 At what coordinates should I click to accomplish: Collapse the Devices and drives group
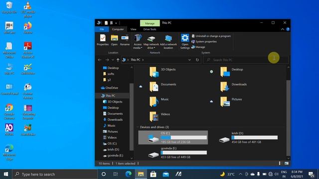coord(138,127)
